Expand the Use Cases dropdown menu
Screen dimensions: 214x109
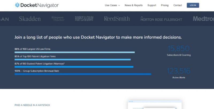tap(112, 5)
